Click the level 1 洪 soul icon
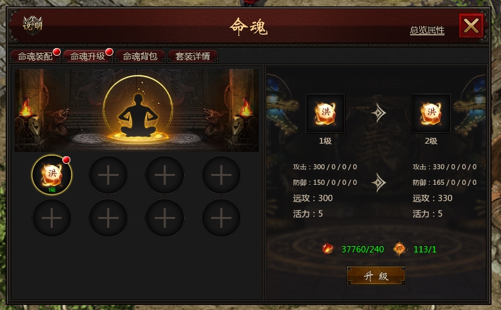 pos(325,113)
